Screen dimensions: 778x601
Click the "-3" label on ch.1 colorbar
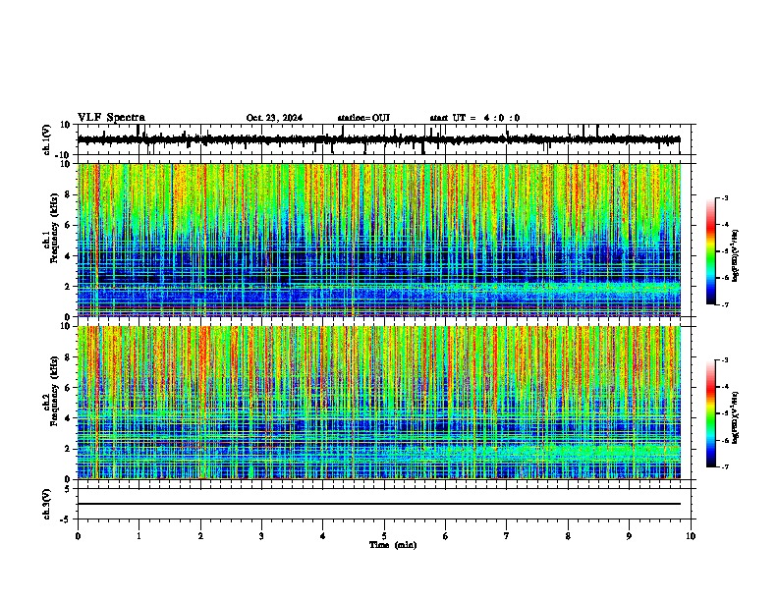click(x=725, y=197)
